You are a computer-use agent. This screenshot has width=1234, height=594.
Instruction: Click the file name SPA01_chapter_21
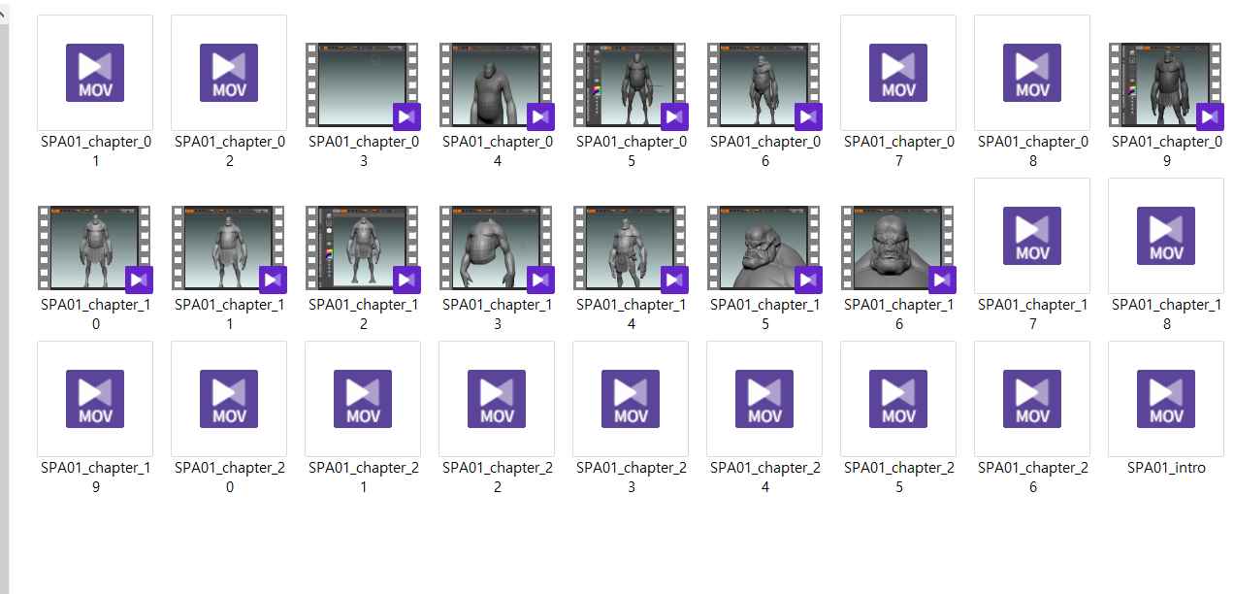[x=363, y=478]
